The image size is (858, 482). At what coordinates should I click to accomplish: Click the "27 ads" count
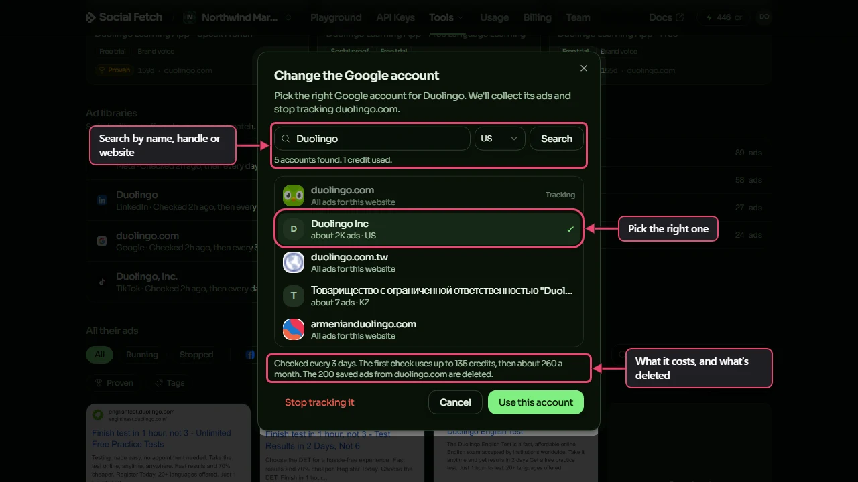(749, 208)
